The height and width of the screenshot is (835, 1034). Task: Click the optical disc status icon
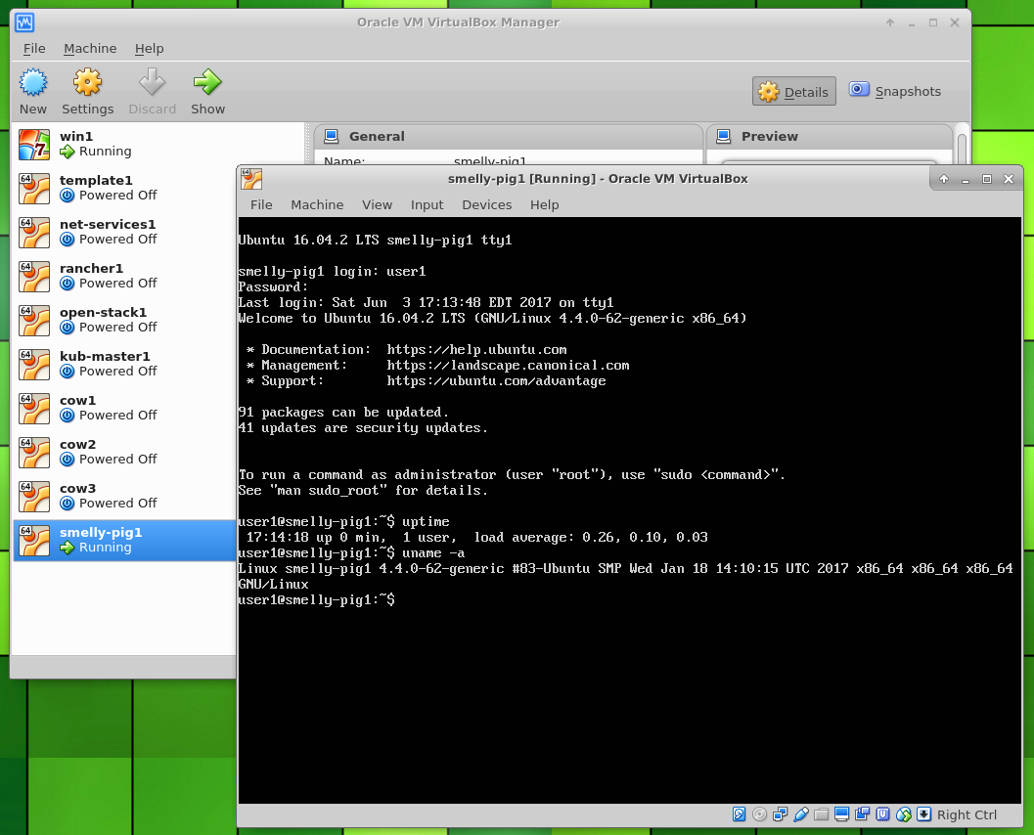coord(760,814)
